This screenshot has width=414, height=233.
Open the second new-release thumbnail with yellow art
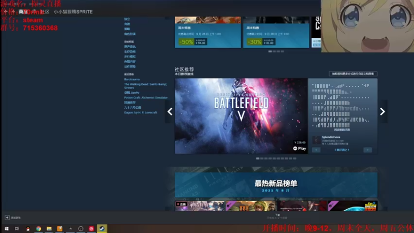click(x=250, y=206)
